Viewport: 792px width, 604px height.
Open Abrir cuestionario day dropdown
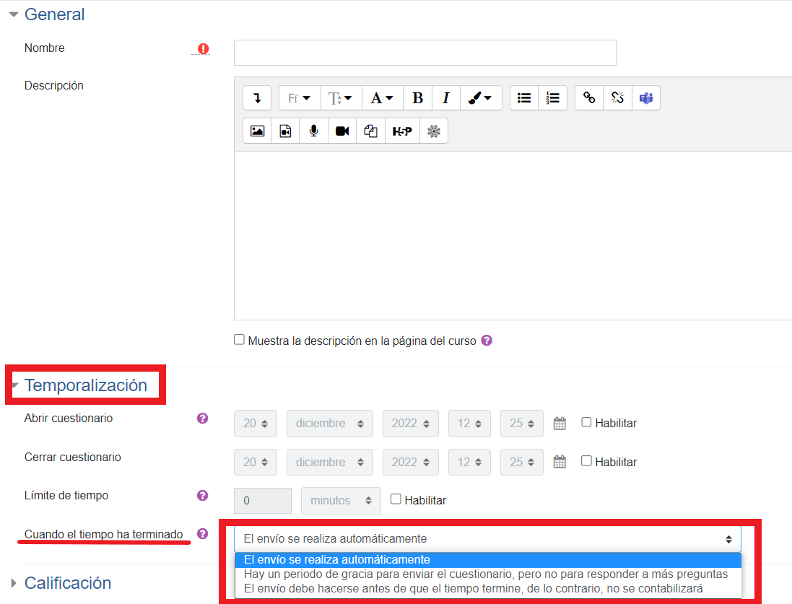[256, 423]
